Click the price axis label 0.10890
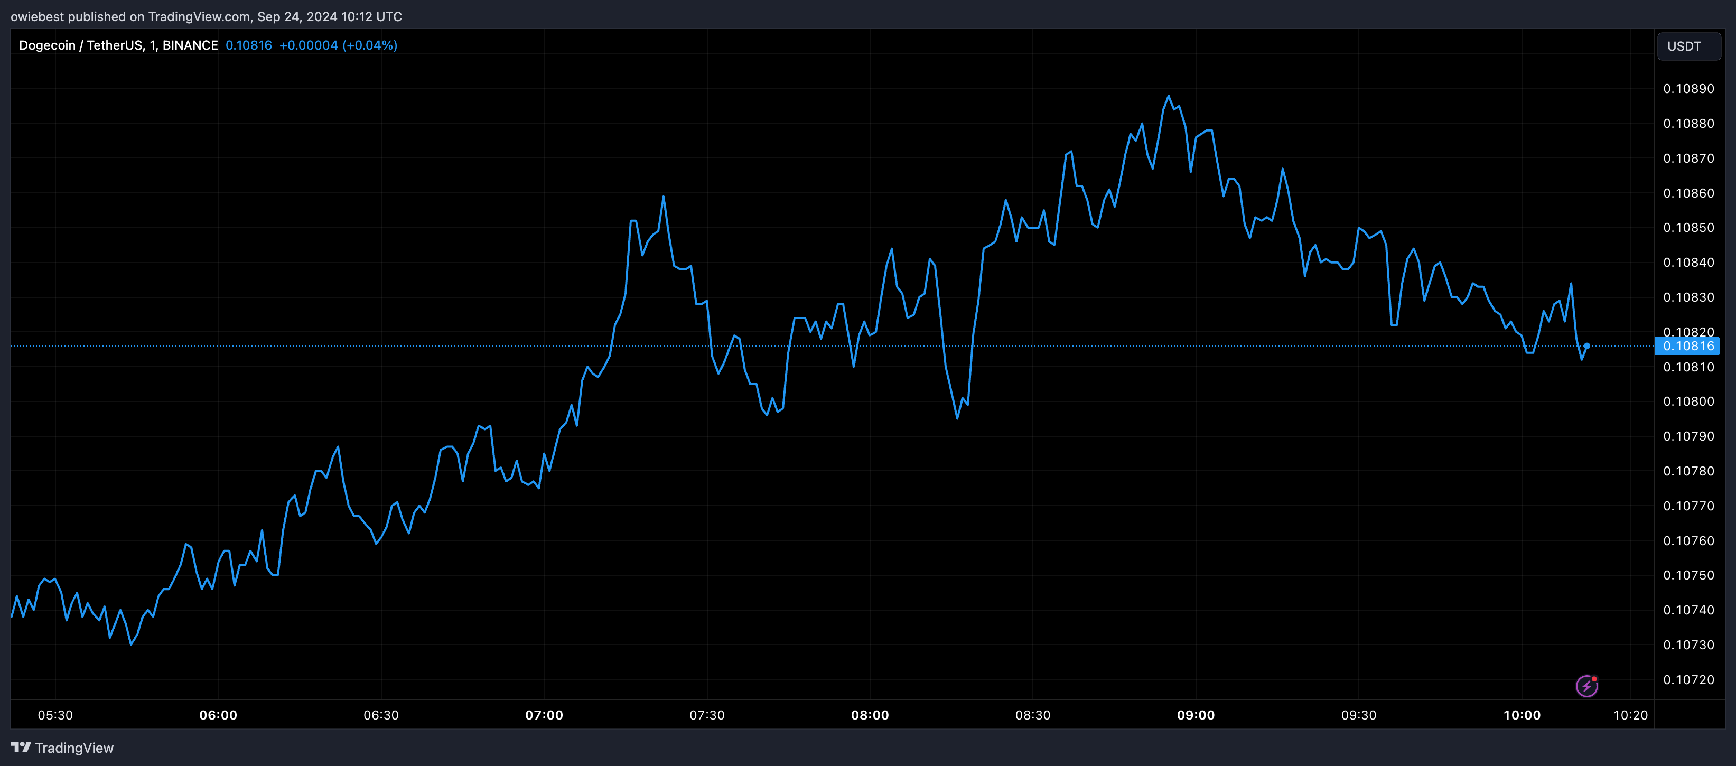 (1688, 89)
